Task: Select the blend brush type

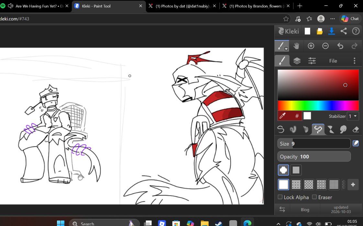Action: click(293, 129)
